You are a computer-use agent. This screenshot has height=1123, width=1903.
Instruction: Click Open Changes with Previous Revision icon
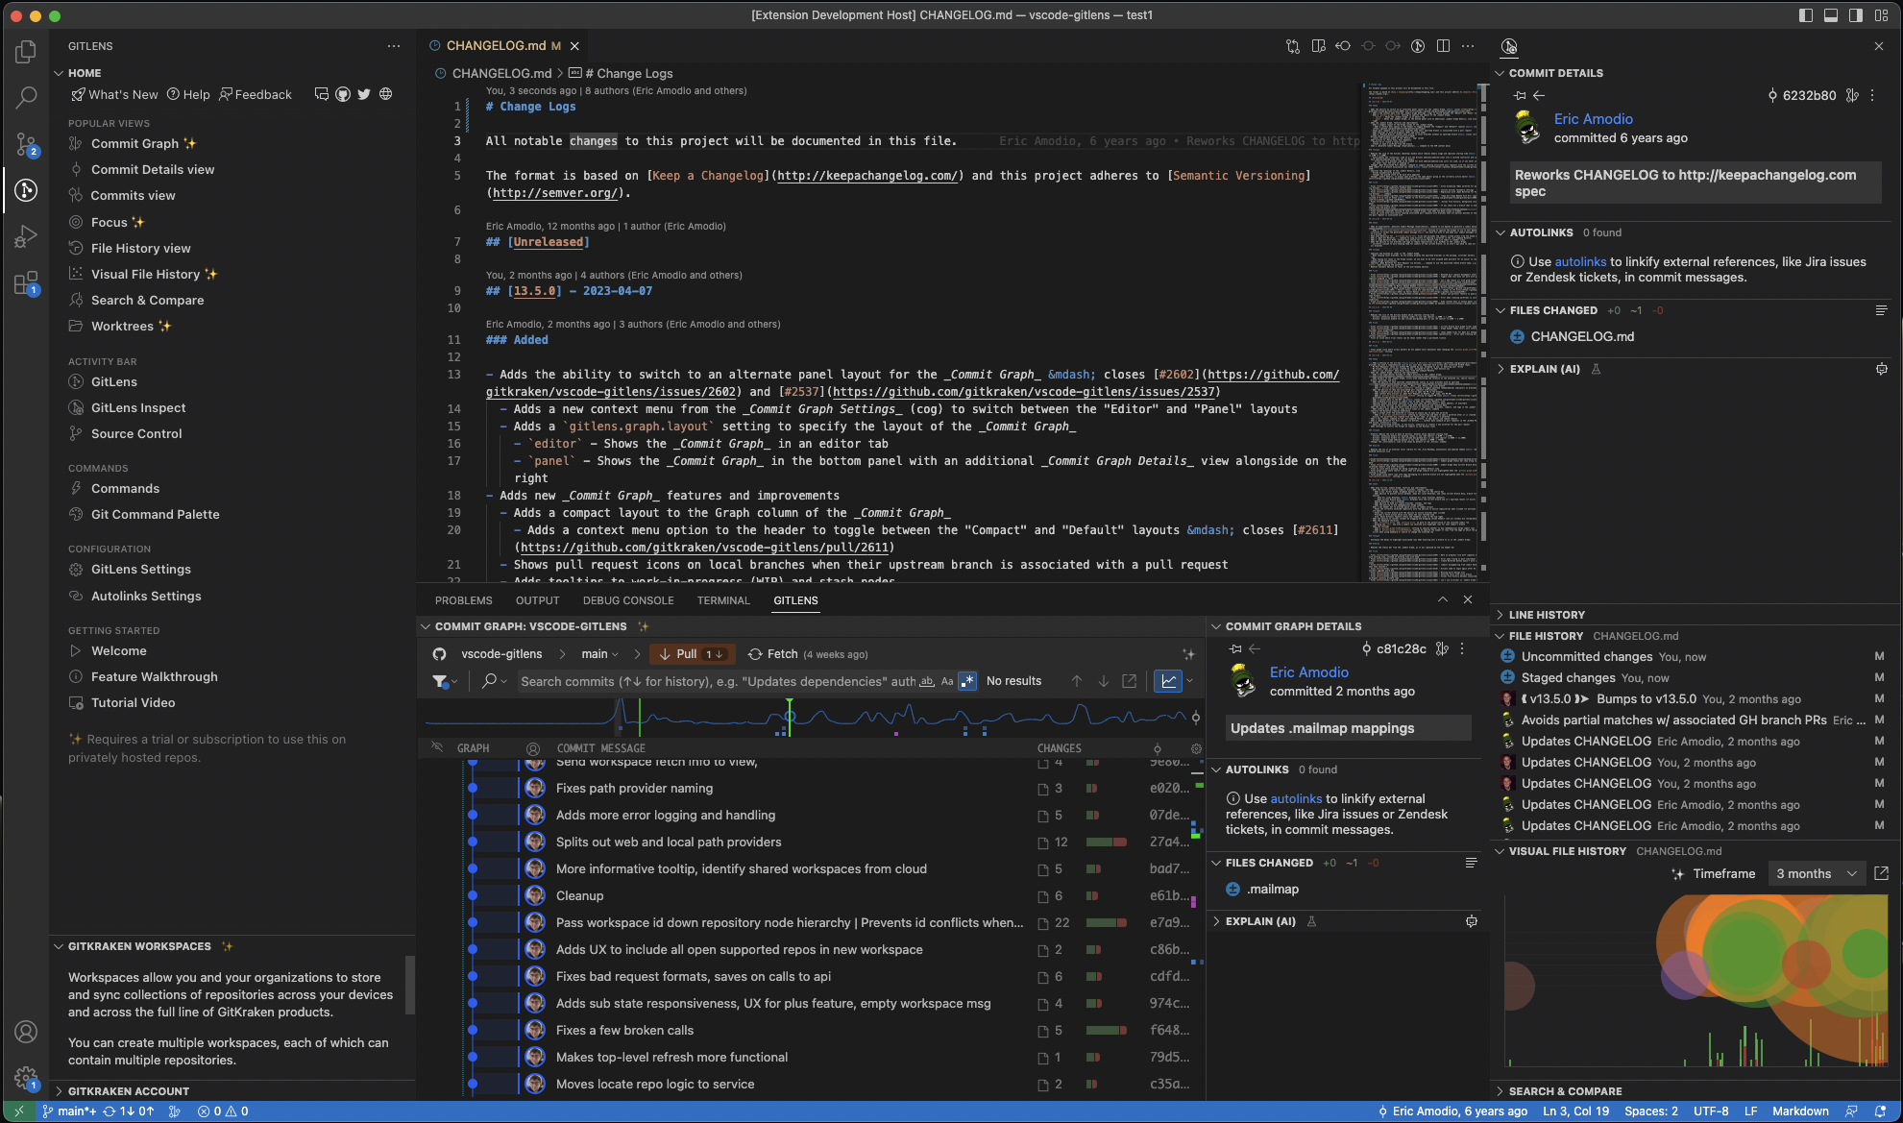(x=1343, y=46)
